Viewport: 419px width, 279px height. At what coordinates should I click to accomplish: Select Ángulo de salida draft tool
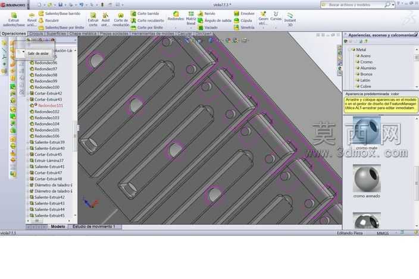[x=215, y=20]
